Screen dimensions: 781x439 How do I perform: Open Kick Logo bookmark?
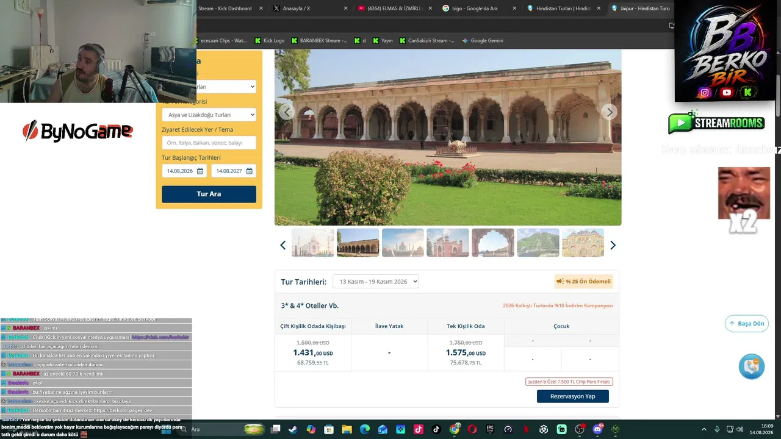pos(269,41)
